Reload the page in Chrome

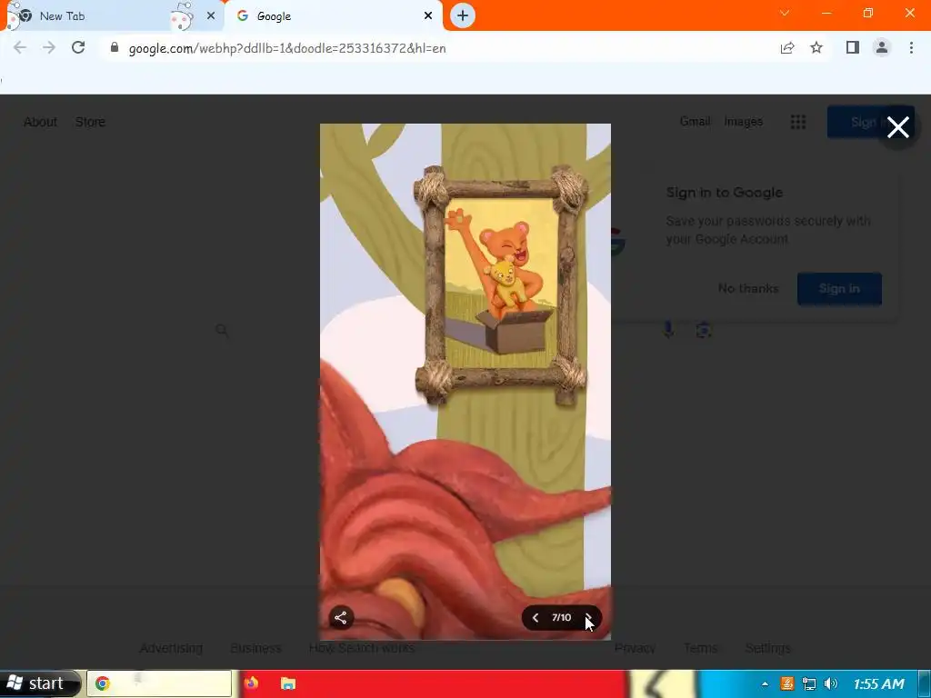(78, 47)
